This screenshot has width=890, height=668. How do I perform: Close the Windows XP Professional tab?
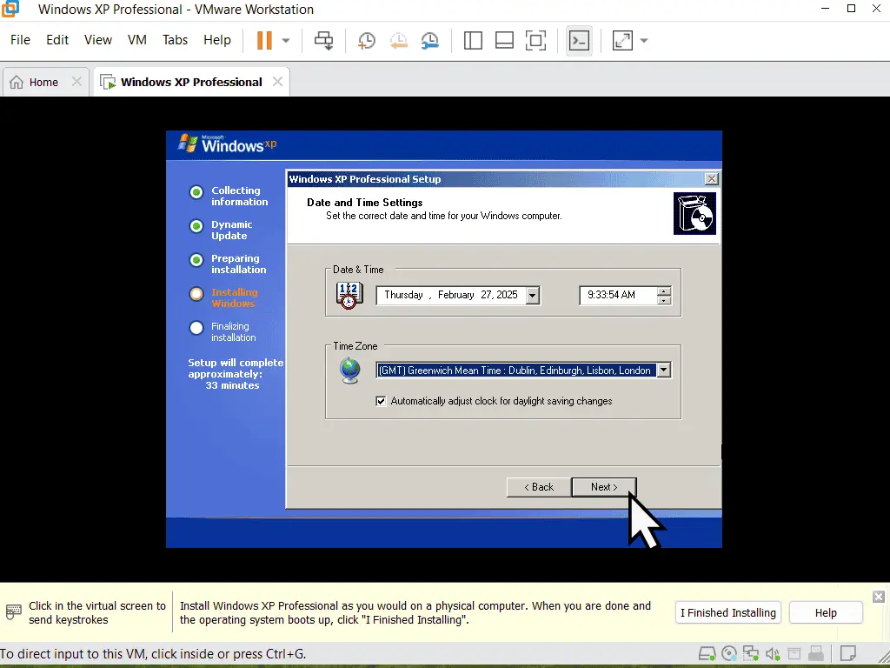[x=277, y=82]
